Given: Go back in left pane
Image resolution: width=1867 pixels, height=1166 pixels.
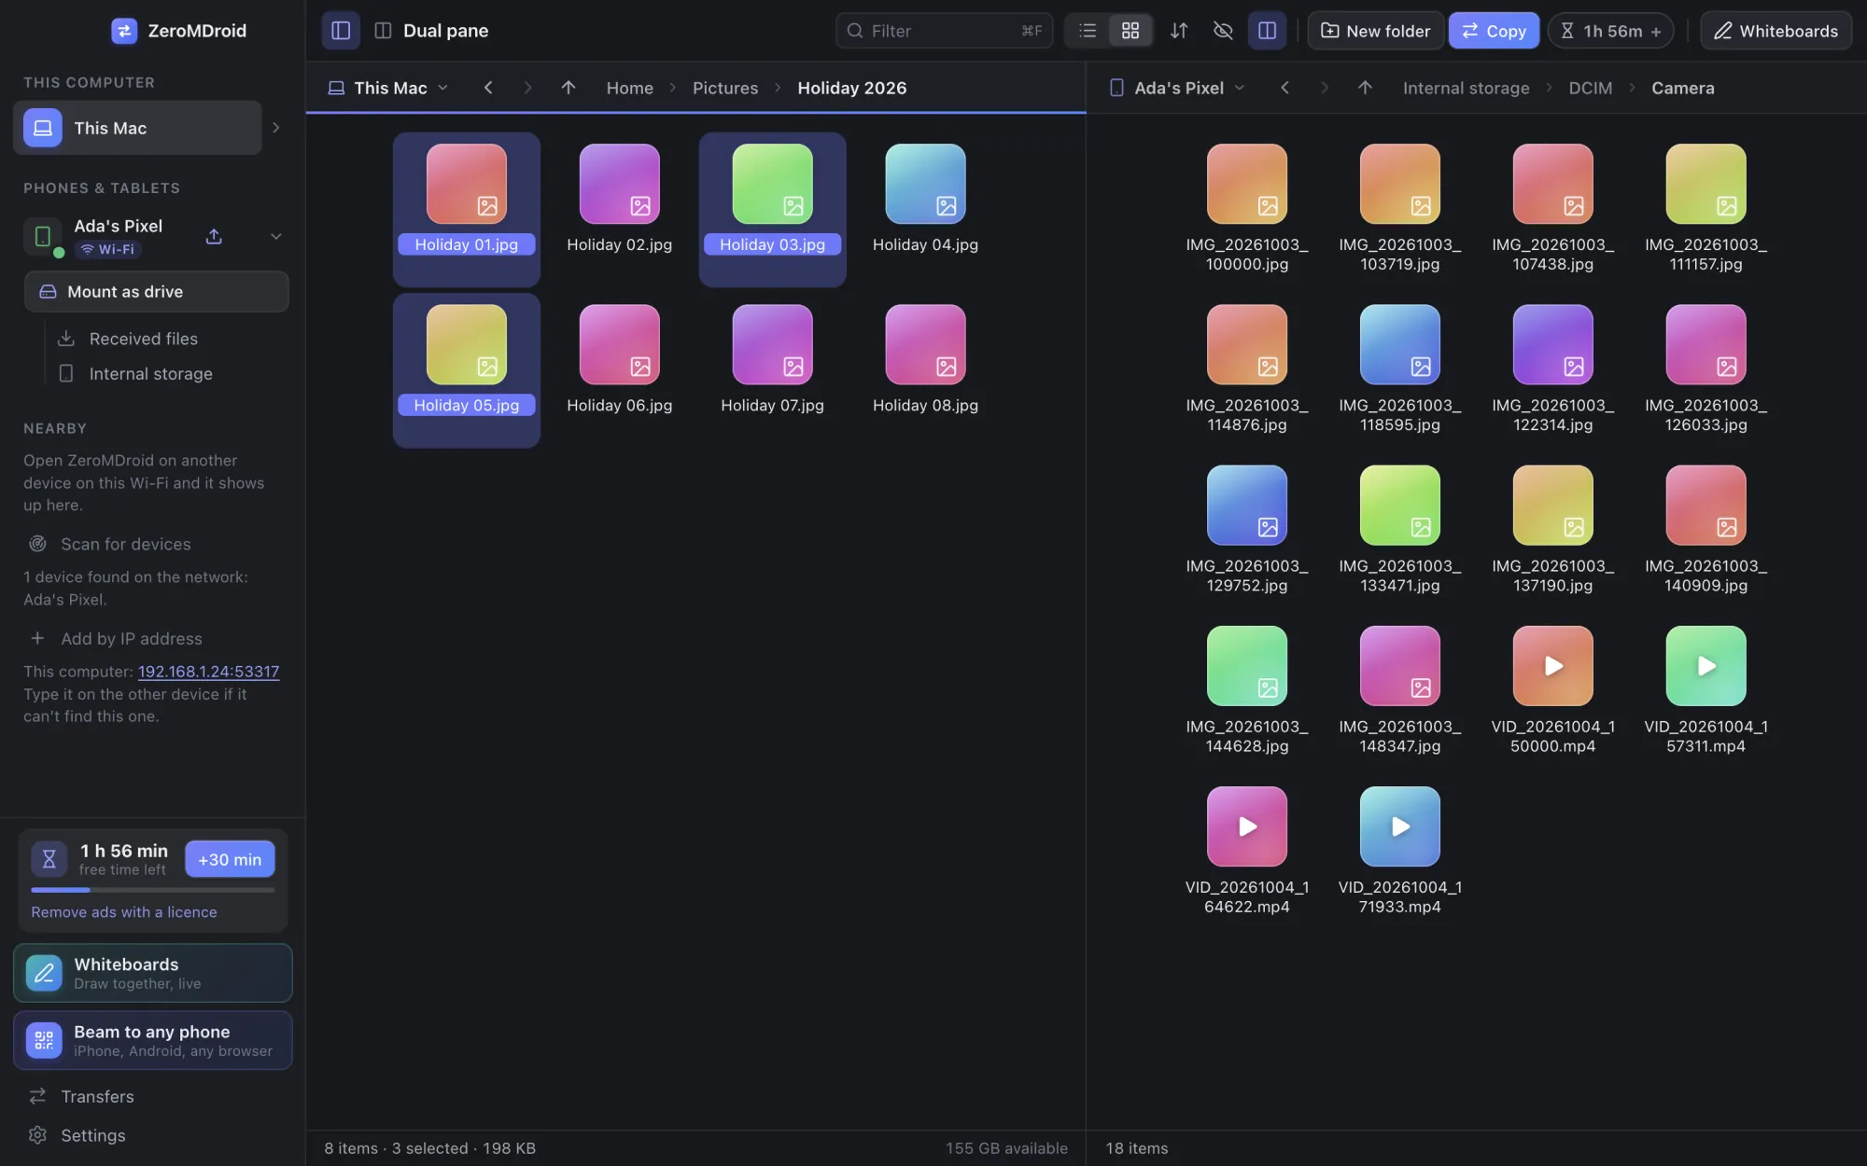Looking at the screenshot, I should tap(488, 88).
